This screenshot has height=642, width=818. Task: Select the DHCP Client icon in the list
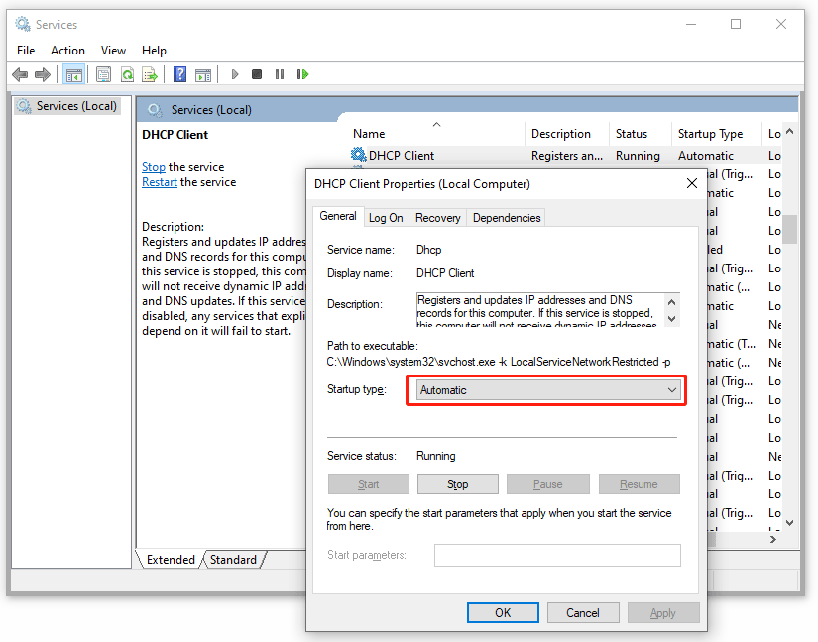tap(357, 155)
